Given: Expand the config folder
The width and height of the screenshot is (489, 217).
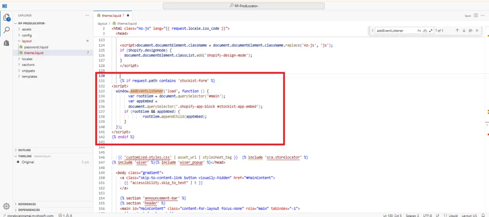Looking at the screenshot, I should tap(27, 35).
